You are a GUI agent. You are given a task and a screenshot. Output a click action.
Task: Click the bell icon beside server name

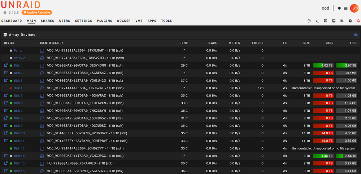click(339, 8)
